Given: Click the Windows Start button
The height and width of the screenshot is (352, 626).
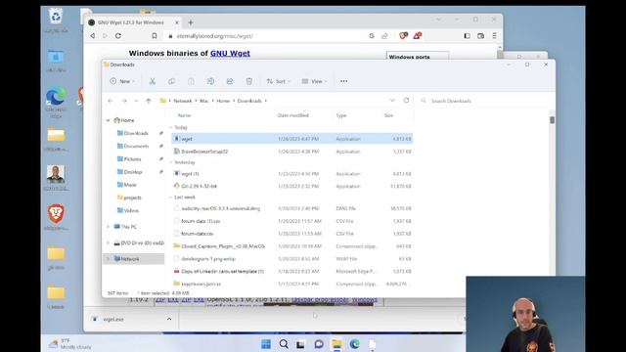Looking at the screenshot, I should coord(266,344).
